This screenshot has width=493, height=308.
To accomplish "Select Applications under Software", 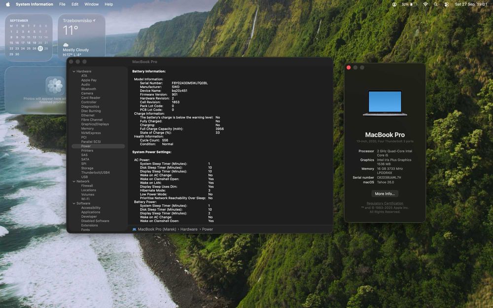I will 91,212.
